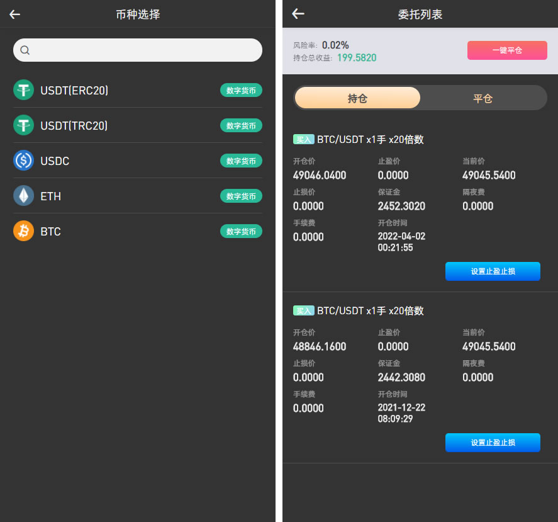Click the 数字货币 tag next to USDC

pos(241,161)
